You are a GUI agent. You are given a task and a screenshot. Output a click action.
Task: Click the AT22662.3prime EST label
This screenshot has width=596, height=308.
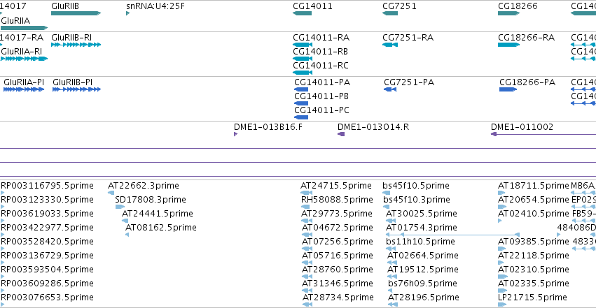pos(144,186)
